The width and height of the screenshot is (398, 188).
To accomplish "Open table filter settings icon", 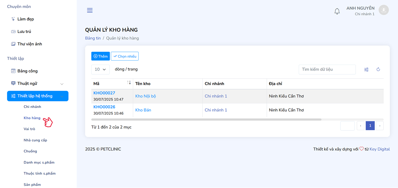I will (x=366, y=70).
